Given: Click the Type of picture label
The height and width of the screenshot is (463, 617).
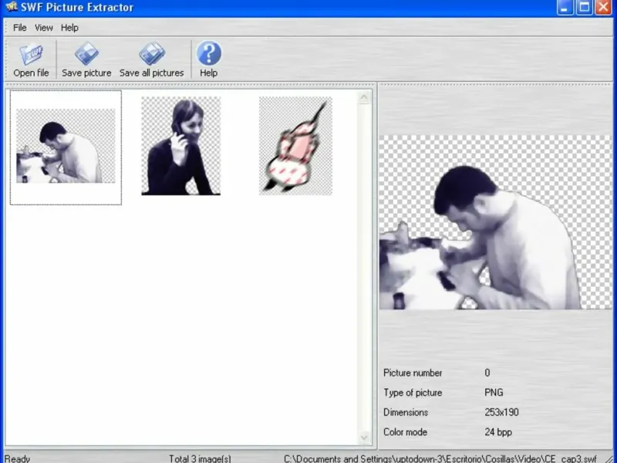Looking at the screenshot, I should [x=413, y=393].
